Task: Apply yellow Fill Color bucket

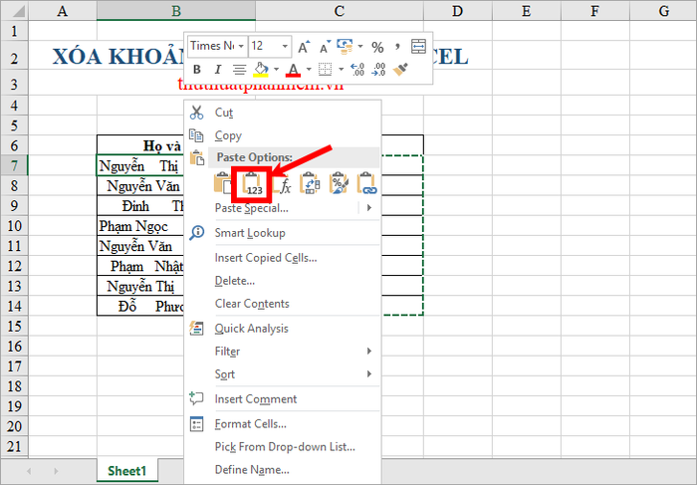Action: [x=261, y=70]
